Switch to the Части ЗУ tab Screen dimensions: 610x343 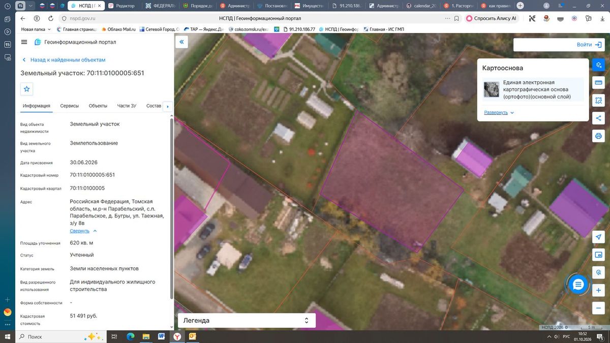127,106
